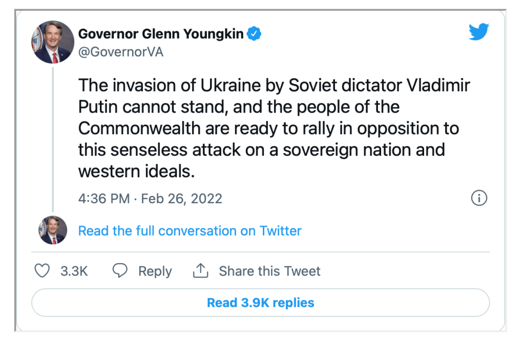Visit the @GovernorVA handle
This screenshot has height=342, width=524.
pyautogui.click(x=121, y=52)
